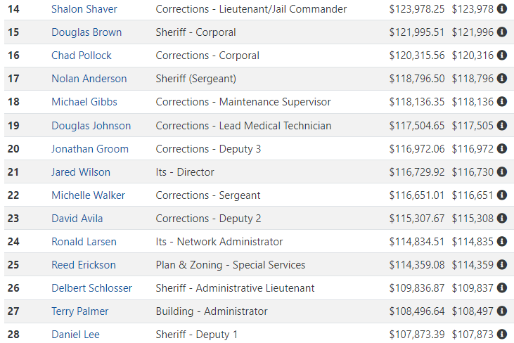Click info icon for Jared Wilson's $116,730
The height and width of the screenshot is (343, 514).
(502, 172)
